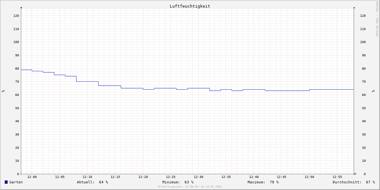Click the Erstellungszeit timestamp footer text

click(190, 187)
